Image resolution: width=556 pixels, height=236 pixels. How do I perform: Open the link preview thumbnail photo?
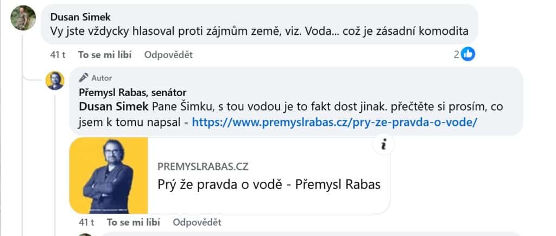109,175
